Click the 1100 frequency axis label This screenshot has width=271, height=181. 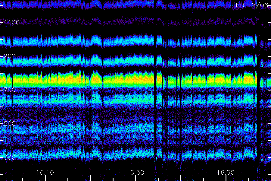point(12,22)
